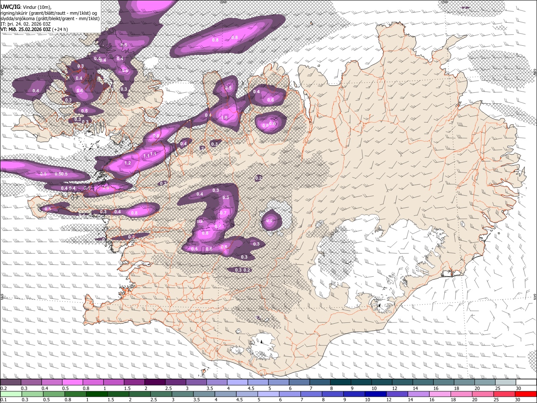The height and width of the screenshot is (403, 537).
Task: Click the '1.2' snowfall value on the map
Action: 128,163
